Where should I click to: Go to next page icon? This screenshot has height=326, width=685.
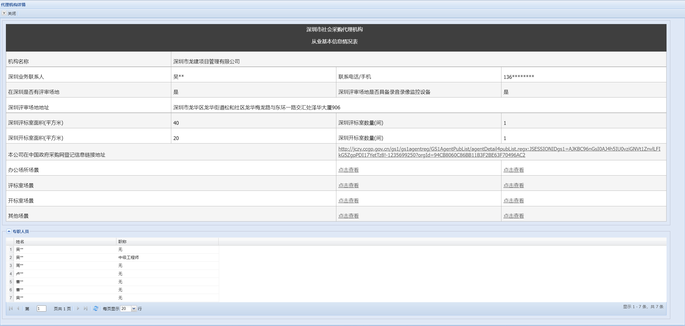pos(78,308)
